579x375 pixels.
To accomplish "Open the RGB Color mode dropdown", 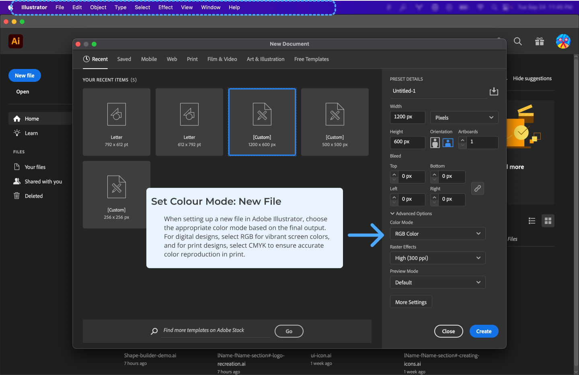I will [x=437, y=234].
